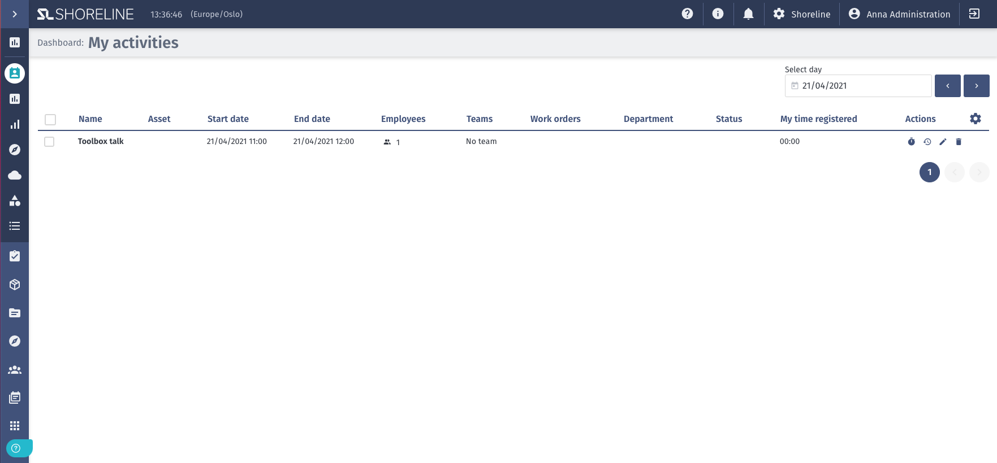Click the start date 21/04/2021 11:00
Viewport: 997px width, 463px height.
[x=237, y=141]
